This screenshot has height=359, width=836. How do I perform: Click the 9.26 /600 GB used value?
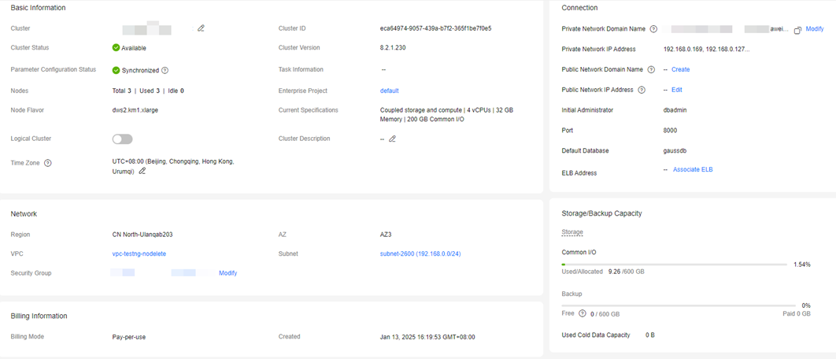[x=626, y=272]
